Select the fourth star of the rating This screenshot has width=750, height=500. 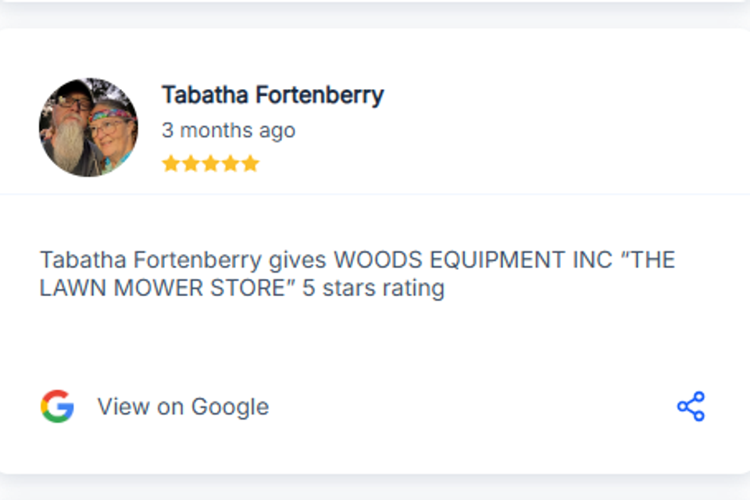click(230, 162)
